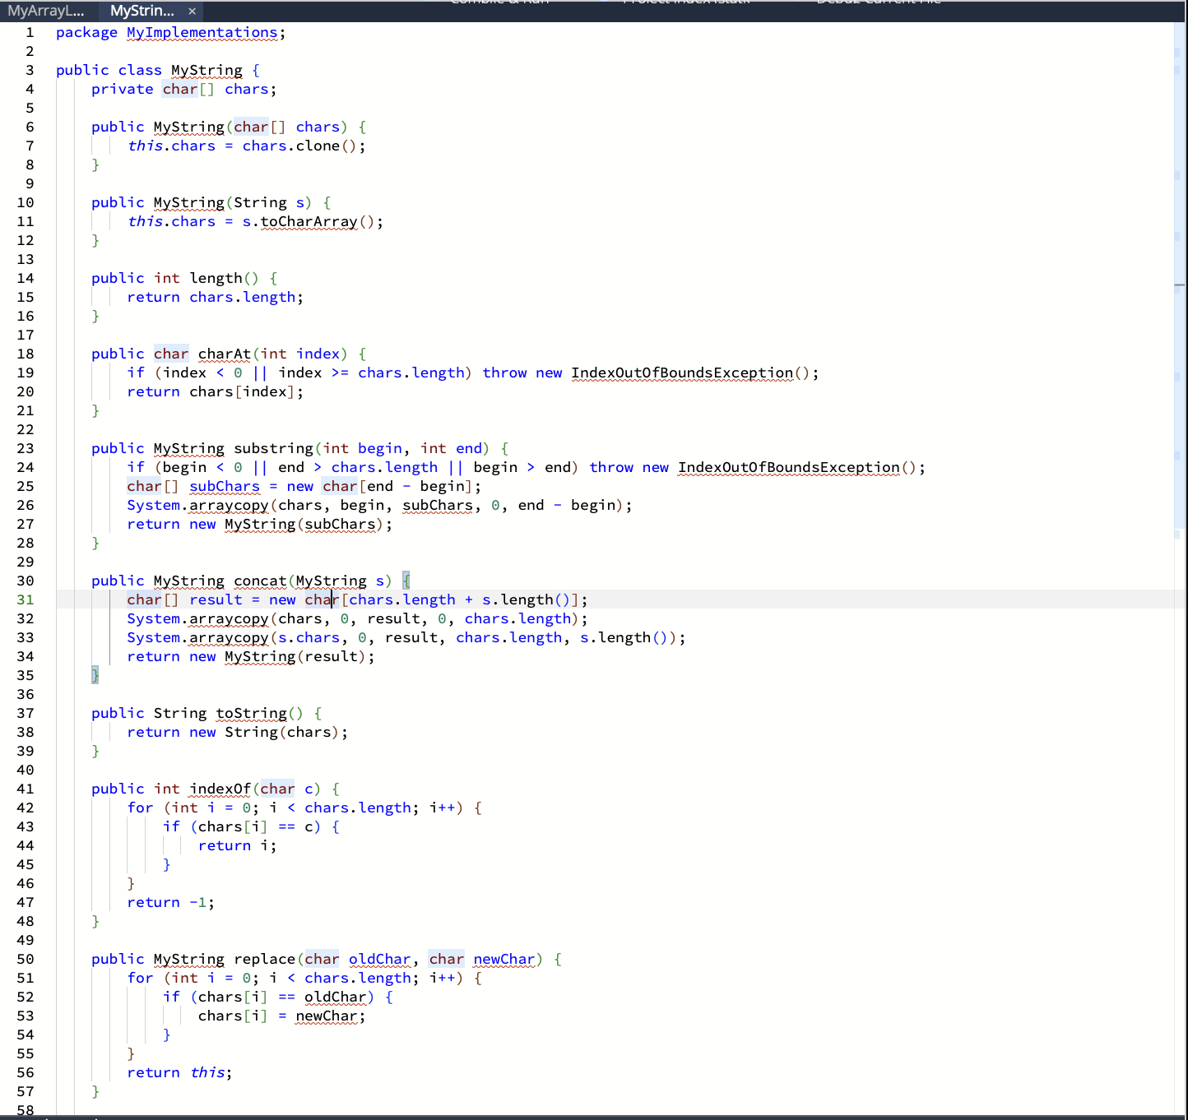
Task: Click the indexOf method name on line 41
Action: click(220, 789)
